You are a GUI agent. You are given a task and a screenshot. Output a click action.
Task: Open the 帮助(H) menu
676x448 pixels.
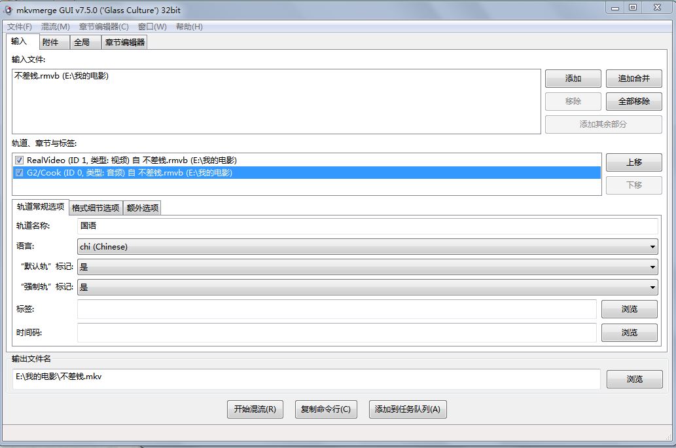coord(189,27)
